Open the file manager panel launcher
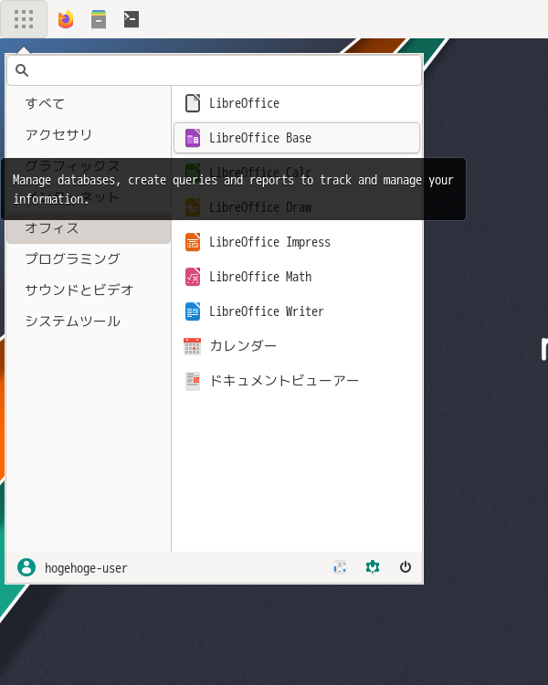This screenshot has height=685, width=548. click(x=99, y=19)
